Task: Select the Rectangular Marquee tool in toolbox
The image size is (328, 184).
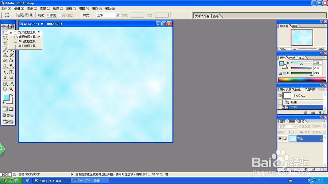Action: pos(5,33)
